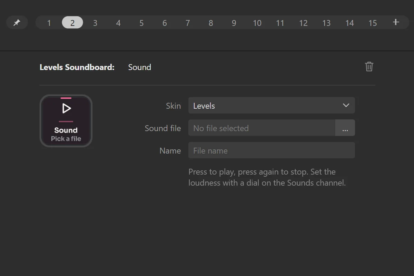This screenshot has height=276, width=414.
Task: Click the 'Levels Soundboard:' heading text
Action: click(x=77, y=67)
